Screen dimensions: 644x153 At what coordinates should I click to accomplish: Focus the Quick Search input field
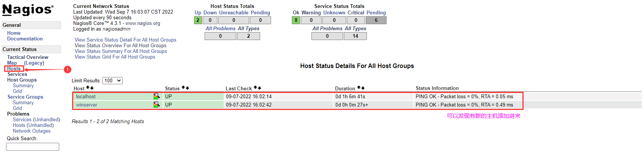pyautogui.click(x=32, y=147)
